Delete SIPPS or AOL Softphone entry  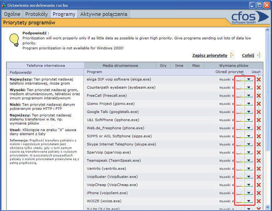259,136
